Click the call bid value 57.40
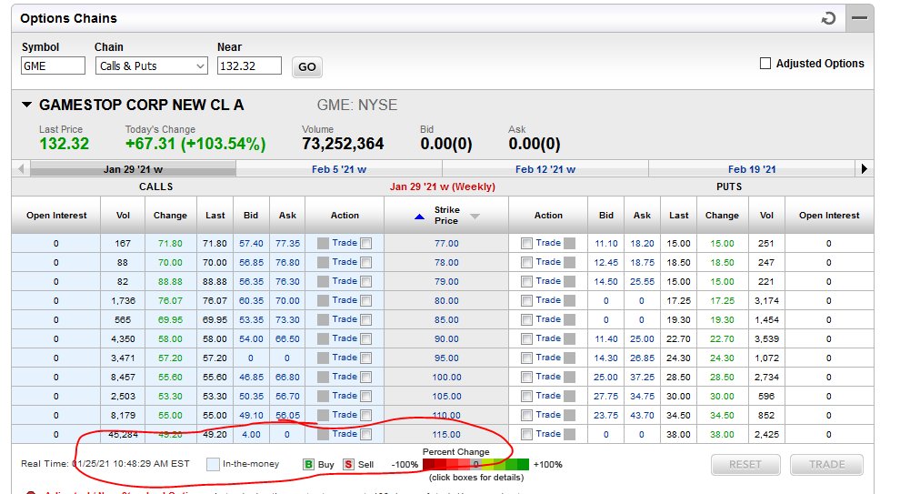Image resolution: width=910 pixels, height=494 pixels. (251, 244)
